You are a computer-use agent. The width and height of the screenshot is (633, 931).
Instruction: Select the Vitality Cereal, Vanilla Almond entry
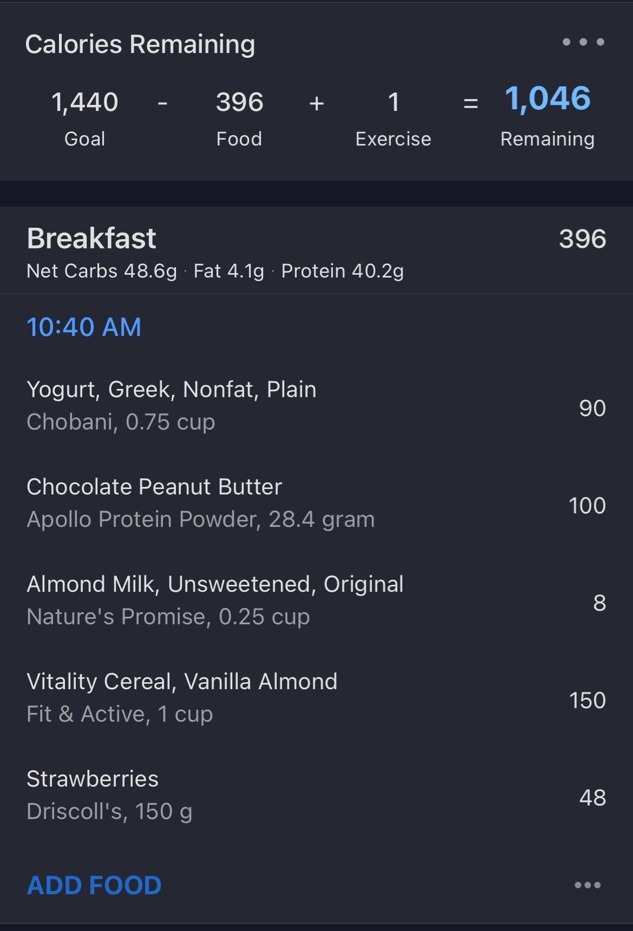click(x=316, y=698)
